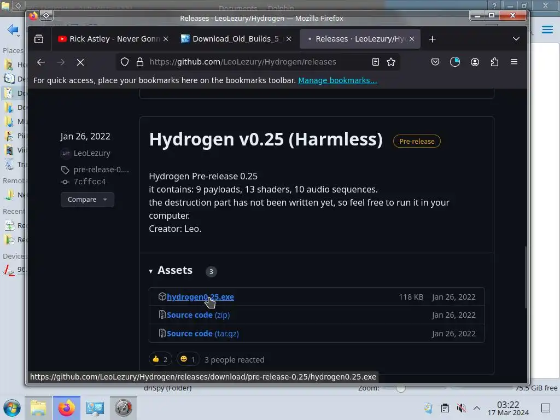The height and width of the screenshot is (420, 560).
Task: Open Manage bookmarks link
Action: point(337,80)
